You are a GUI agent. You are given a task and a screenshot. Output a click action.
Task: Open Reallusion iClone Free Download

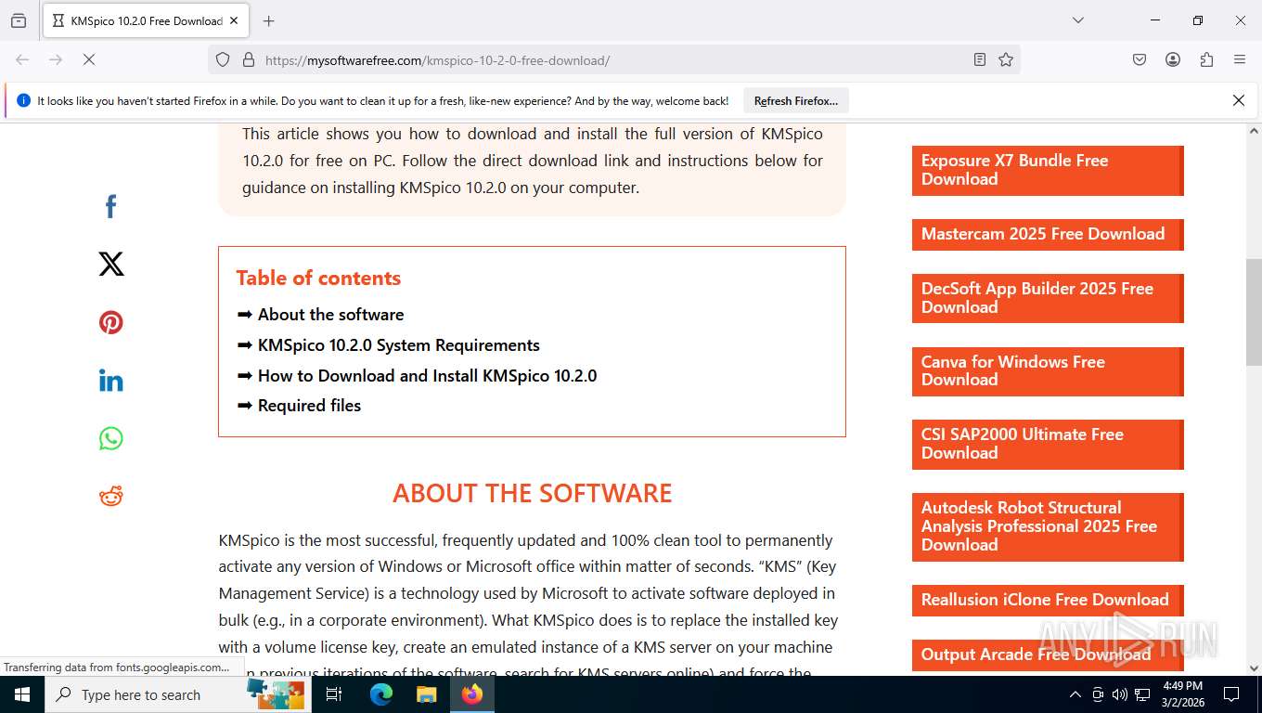1048,600
